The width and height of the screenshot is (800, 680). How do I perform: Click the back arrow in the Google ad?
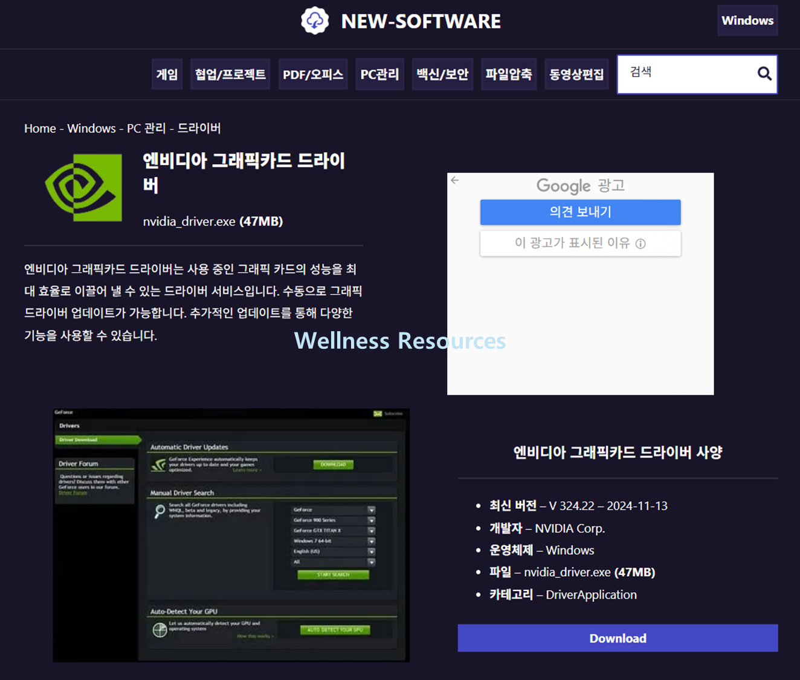point(455,180)
